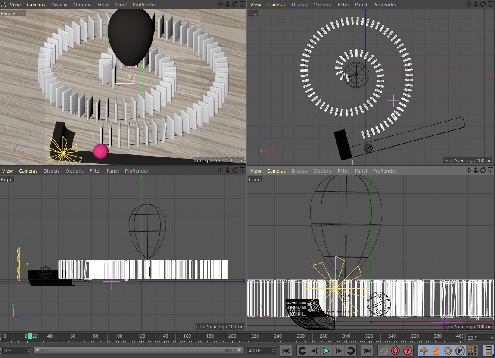The image size is (495, 358).
Task: Click stepper arrows on the 22 F field
Action: point(492,338)
